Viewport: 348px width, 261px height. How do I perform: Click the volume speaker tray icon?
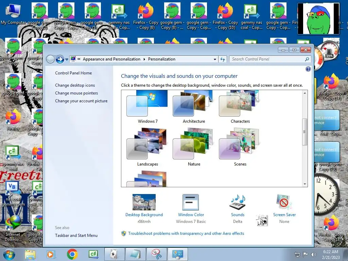(x=314, y=255)
